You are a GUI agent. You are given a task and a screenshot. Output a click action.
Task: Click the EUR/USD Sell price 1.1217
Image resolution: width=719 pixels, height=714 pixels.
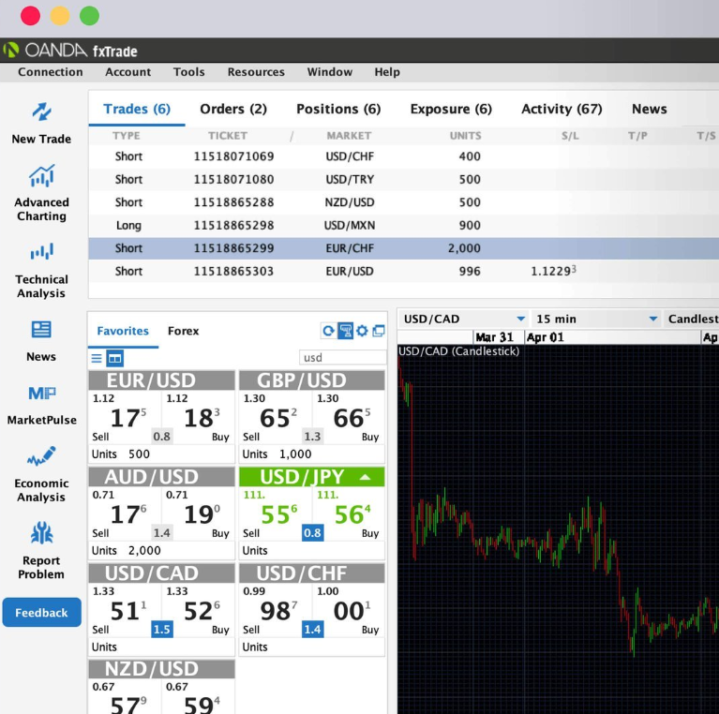pyautogui.click(x=125, y=418)
